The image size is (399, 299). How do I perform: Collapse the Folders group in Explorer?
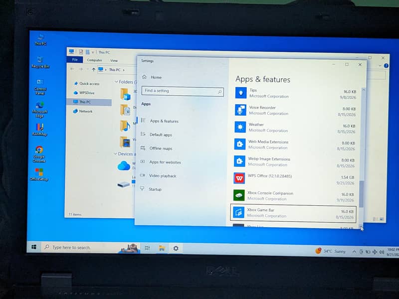(x=116, y=82)
